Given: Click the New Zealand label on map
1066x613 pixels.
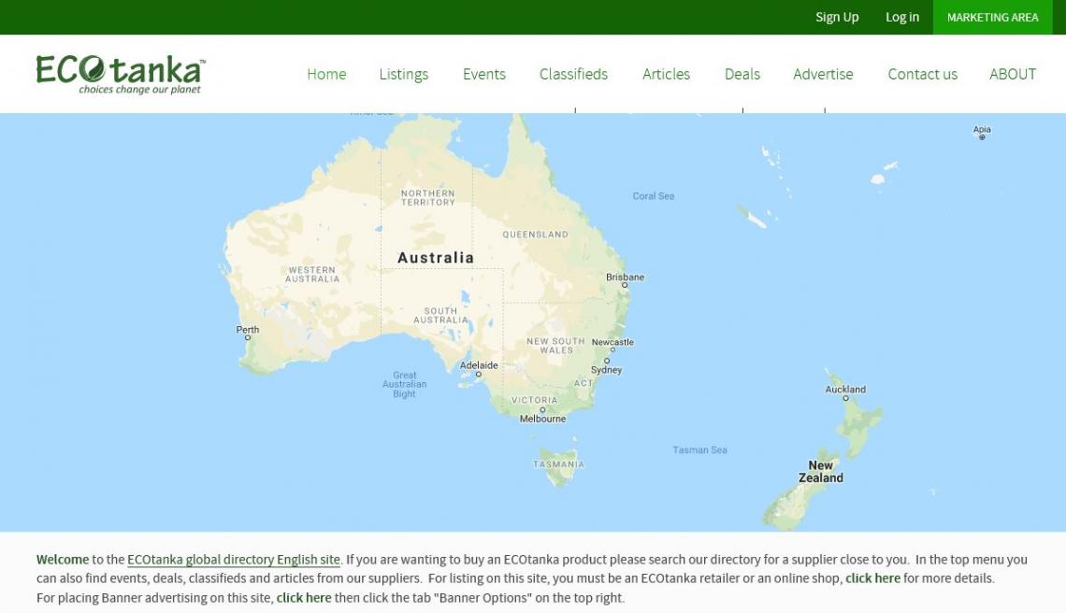Looking at the screenshot, I should 821,472.
